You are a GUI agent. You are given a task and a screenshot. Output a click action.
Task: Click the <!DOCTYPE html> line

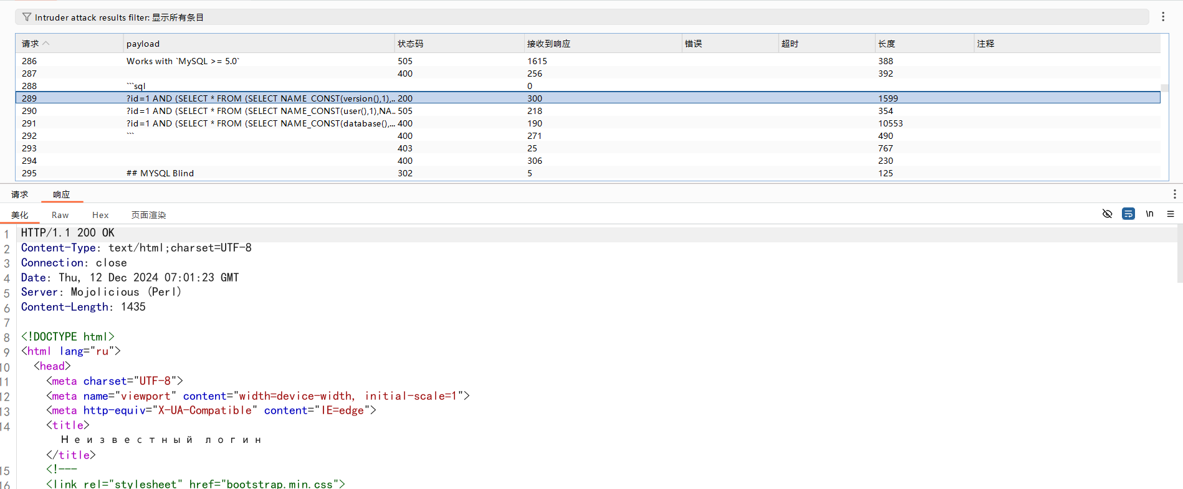click(x=68, y=337)
